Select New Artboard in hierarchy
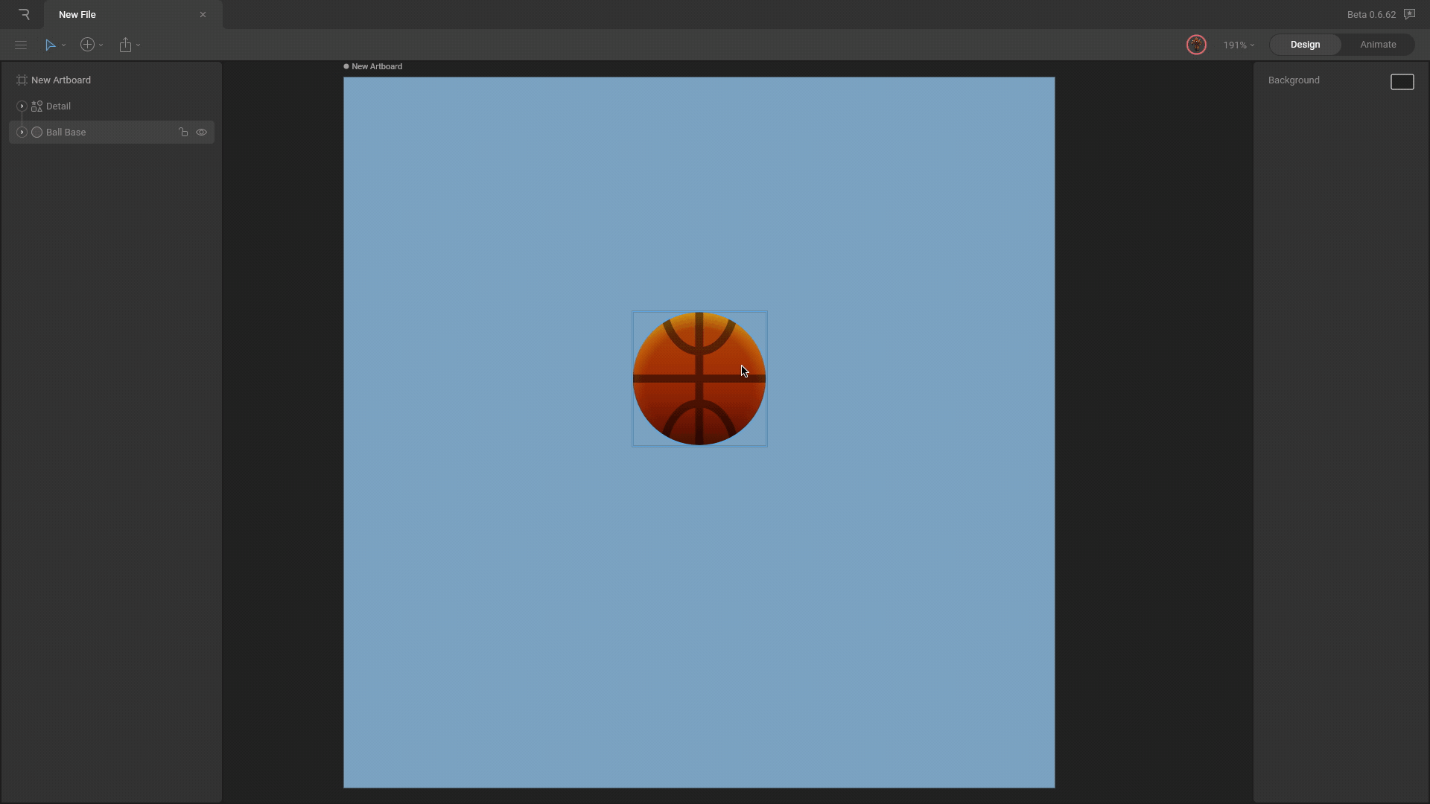This screenshot has width=1430, height=804. (x=61, y=80)
